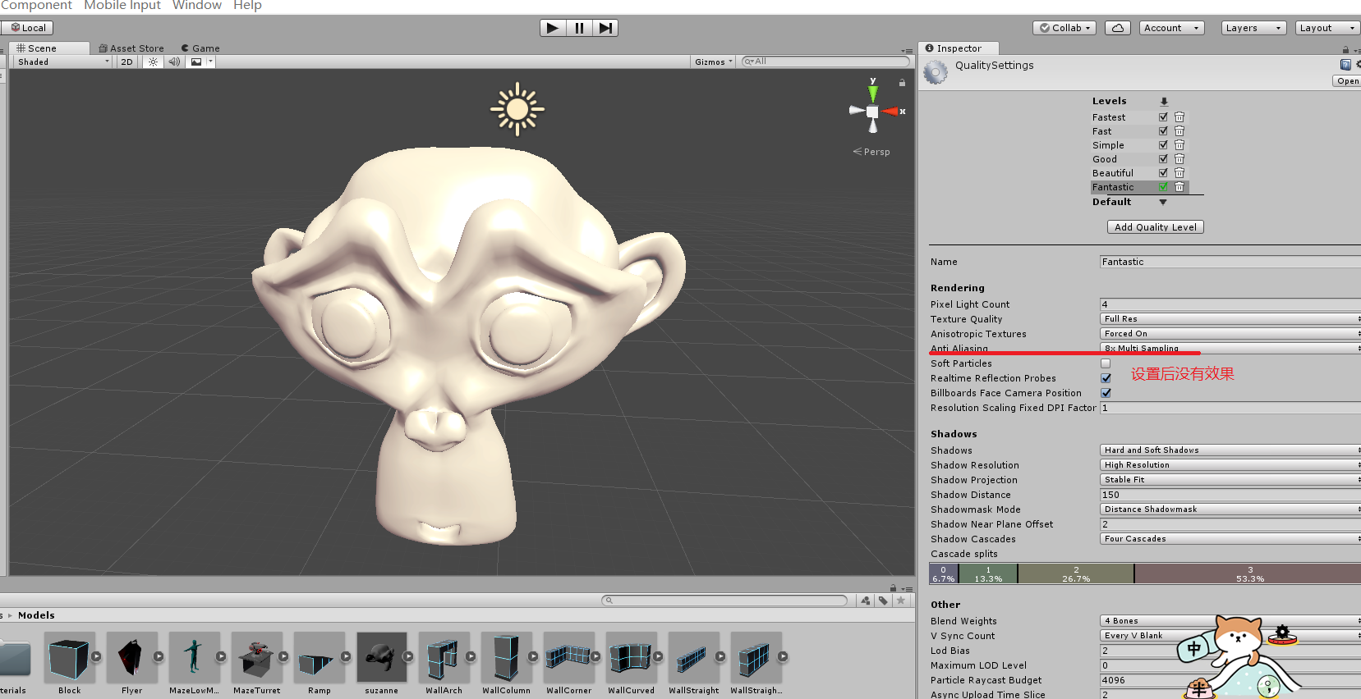
Task: Toggle the scene effects image icon
Action: pos(196,62)
